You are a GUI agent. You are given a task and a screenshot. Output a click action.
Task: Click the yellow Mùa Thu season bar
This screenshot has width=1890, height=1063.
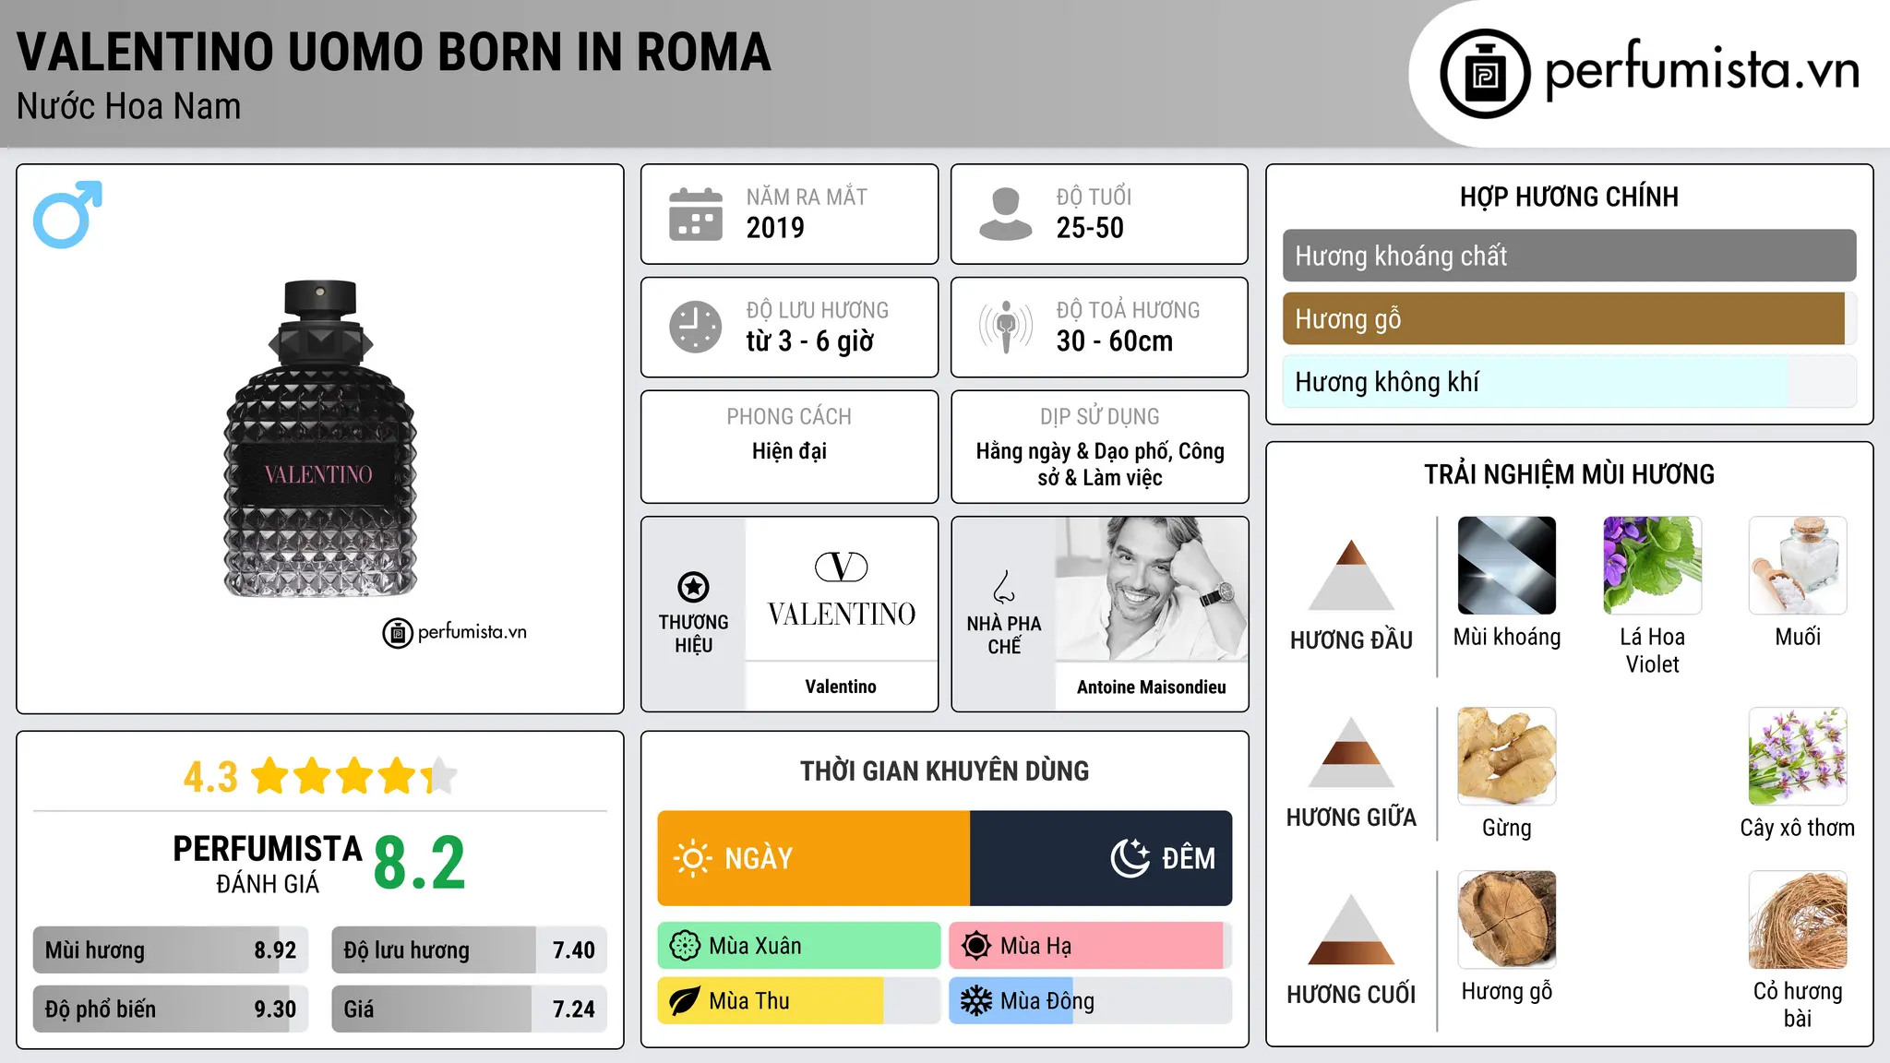coord(799,1001)
